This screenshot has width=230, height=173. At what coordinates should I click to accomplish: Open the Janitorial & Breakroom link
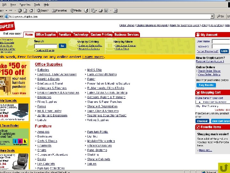pos(52,115)
